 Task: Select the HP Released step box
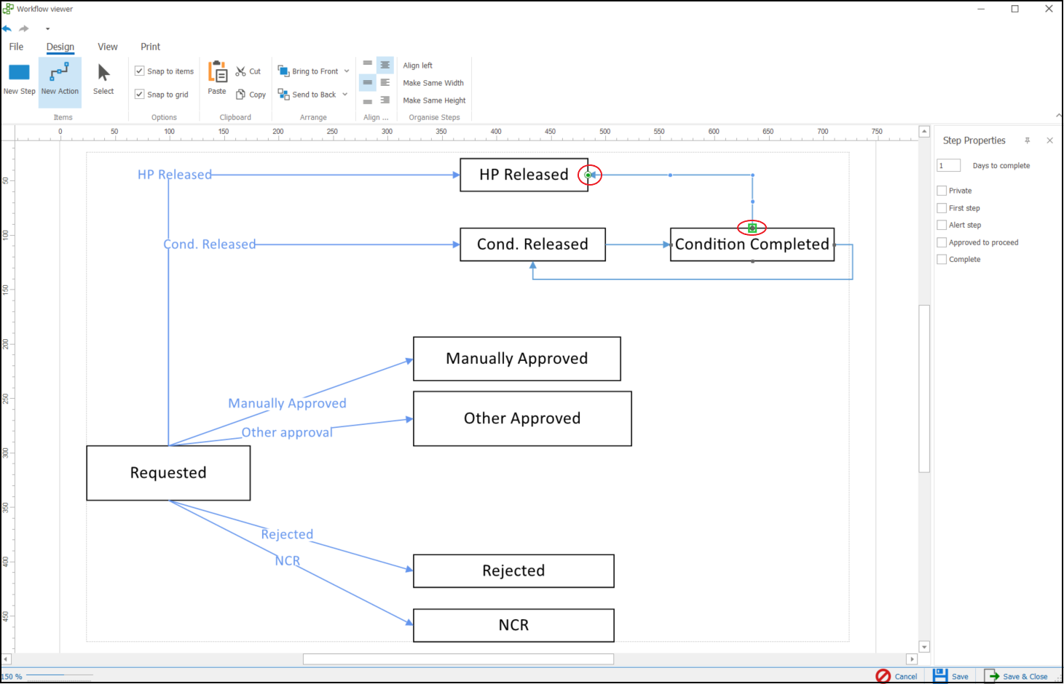[x=524, y=175]
